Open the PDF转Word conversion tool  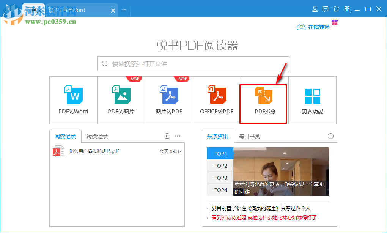[x=73, y=100]
